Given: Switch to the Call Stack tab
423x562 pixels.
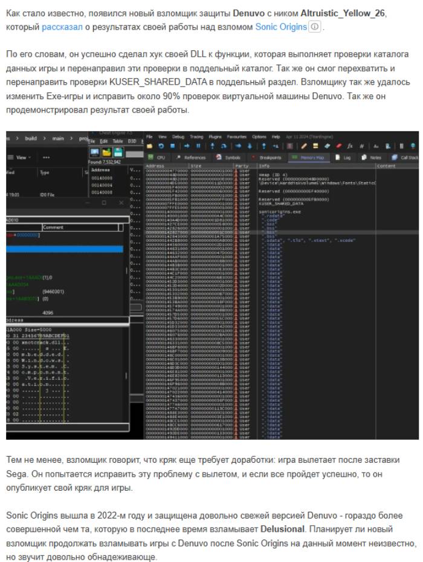Looking at the screenshot, I should pyautogui.click(x=405, y=157).
